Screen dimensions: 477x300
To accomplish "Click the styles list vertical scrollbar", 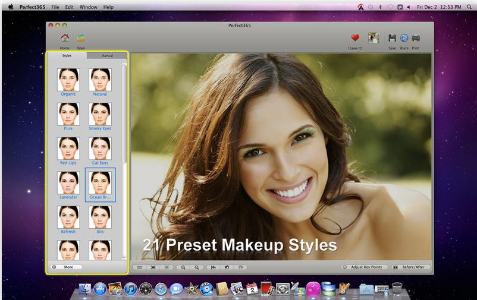I will click(x=124, y=114).
